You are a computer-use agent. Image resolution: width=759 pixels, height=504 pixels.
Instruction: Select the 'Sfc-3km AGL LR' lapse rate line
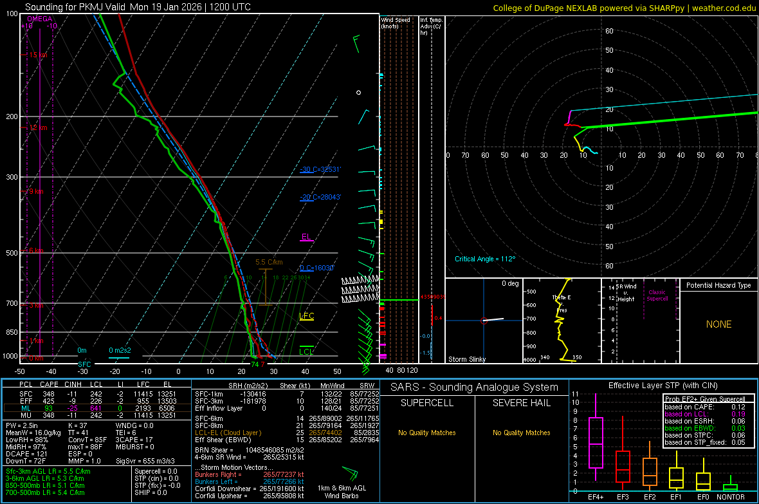tap(48, 472)
